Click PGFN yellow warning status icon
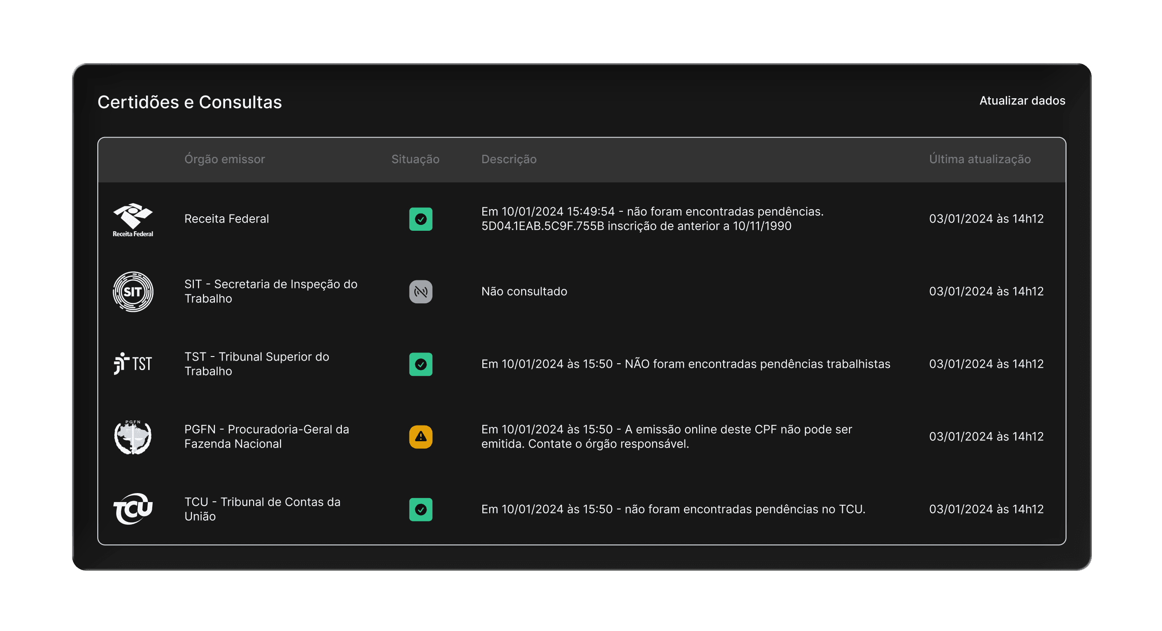The width and height of the screenshot is (1162, 631). 420,436
